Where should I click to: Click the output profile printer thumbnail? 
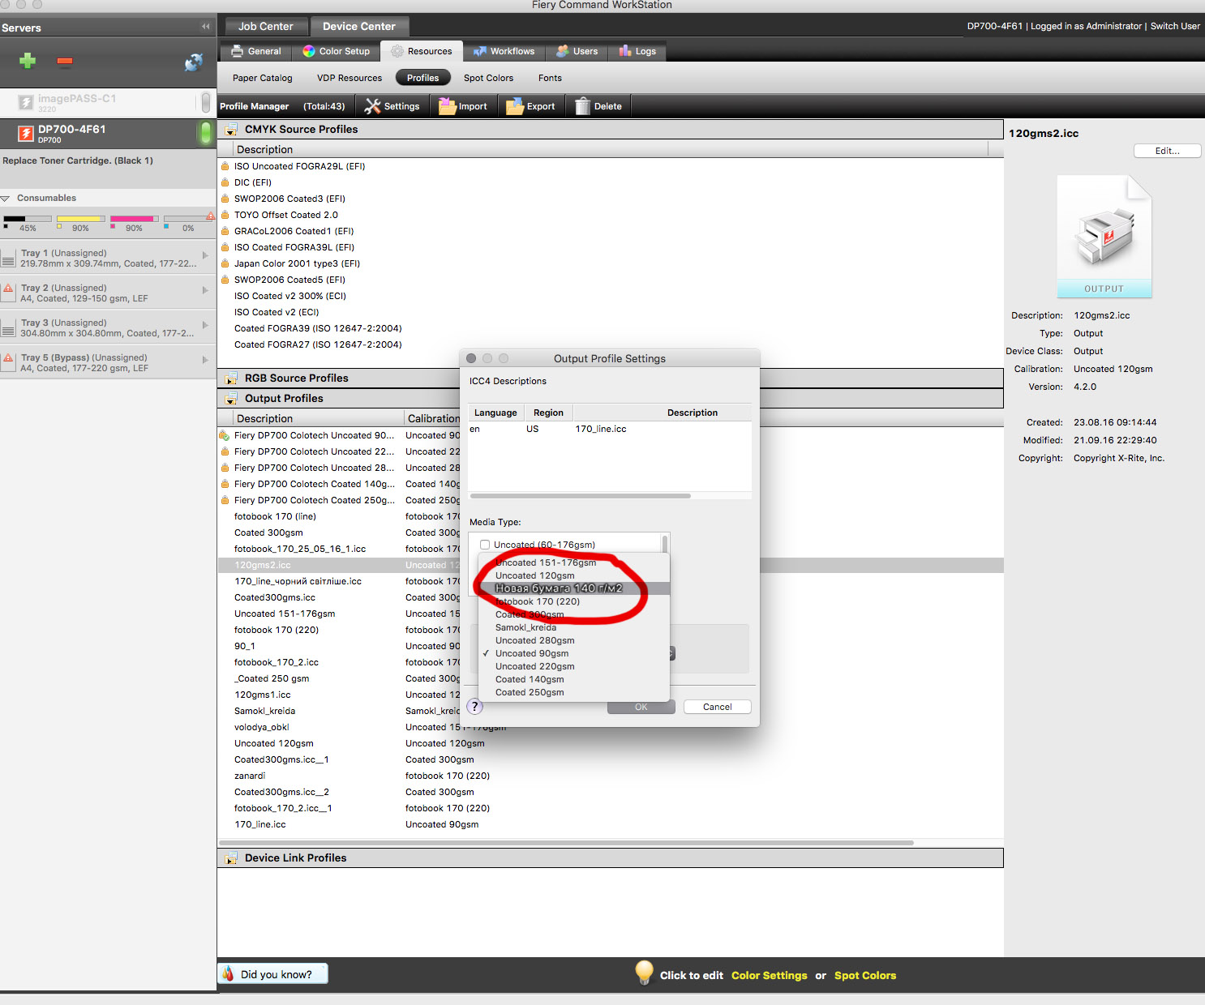[1104, 237]
